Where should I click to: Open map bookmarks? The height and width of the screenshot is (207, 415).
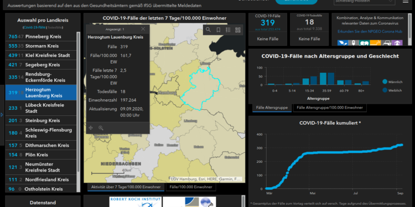(219, 30)
